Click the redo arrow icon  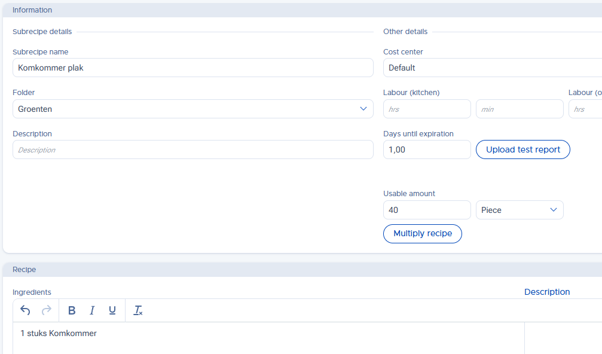46,310
